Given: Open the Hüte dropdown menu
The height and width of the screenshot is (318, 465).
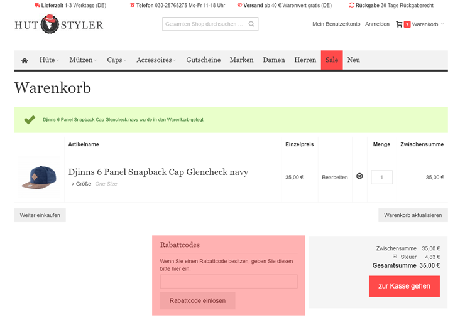Looking at the screenshot, I should click(x=49, y=60).
